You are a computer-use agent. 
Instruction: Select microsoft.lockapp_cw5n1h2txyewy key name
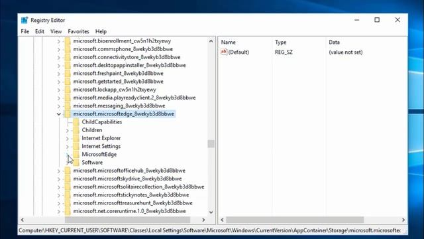[x=115, y=90]
